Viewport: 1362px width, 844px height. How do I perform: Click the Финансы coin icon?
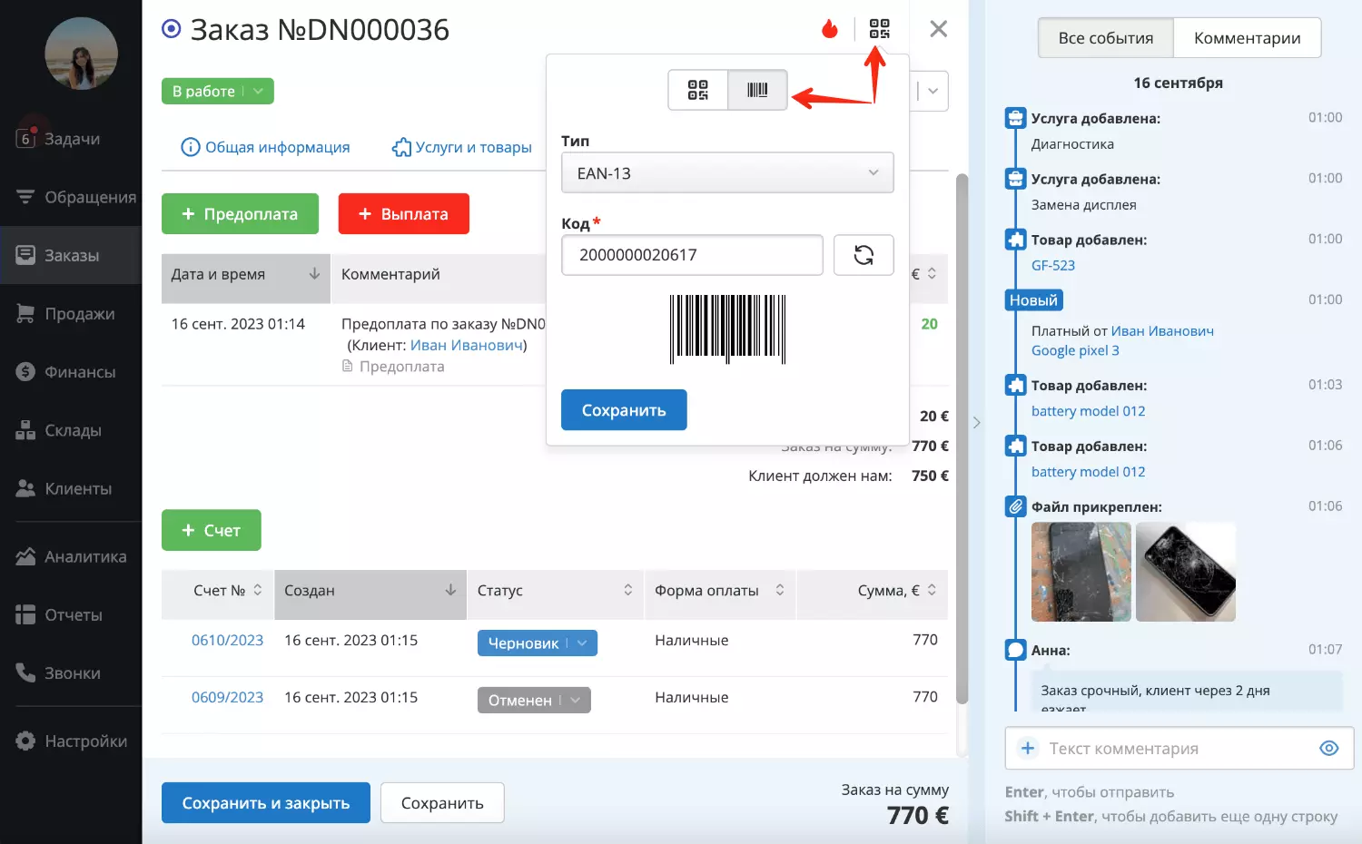click(25, 371)
